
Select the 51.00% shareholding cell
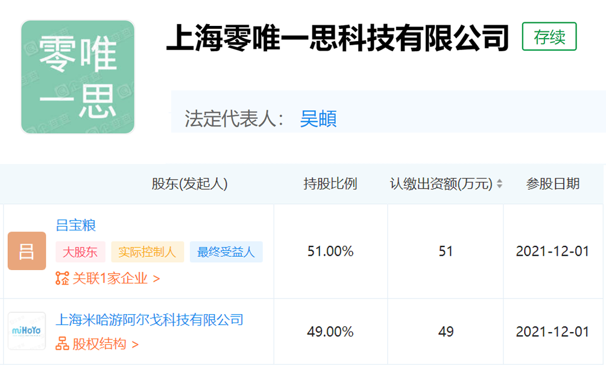coord(330,251)
